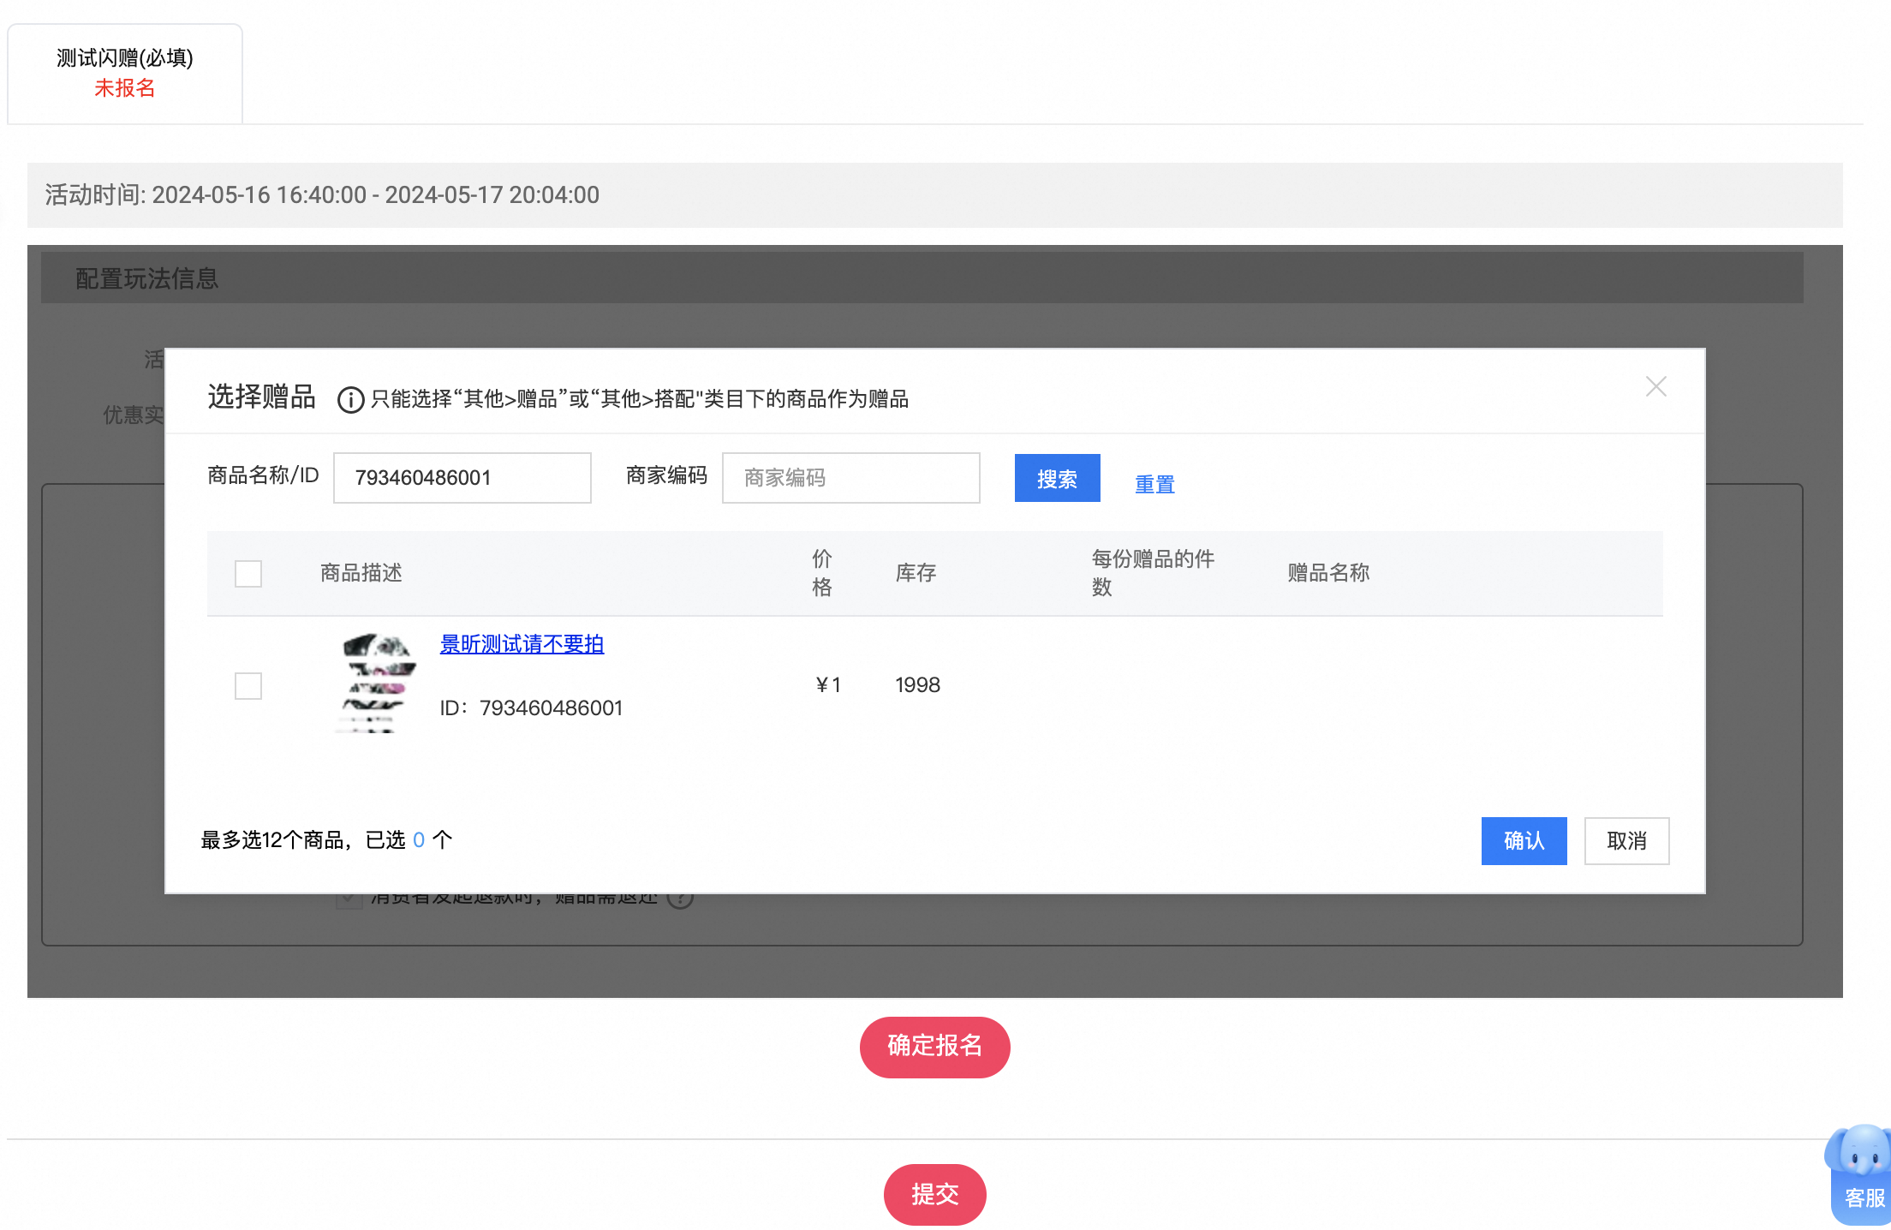The height and width of the screenshot is (1230, 1891).
Task: Check the box for 景昕测试请不要拍 product
Action: pyautogui.click(x=248, y=685)
